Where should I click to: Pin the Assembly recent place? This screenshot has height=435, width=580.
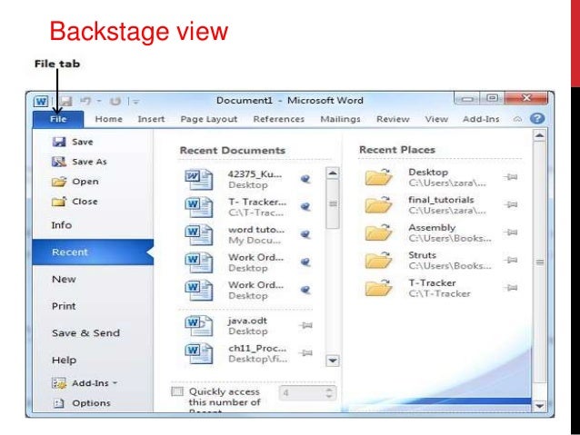point(511,232)
